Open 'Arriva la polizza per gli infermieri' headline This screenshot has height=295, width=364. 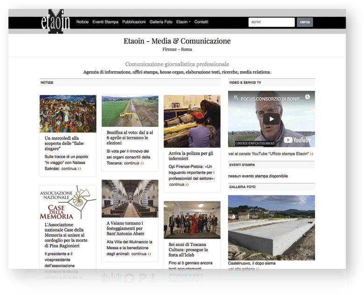click(191, 156)
